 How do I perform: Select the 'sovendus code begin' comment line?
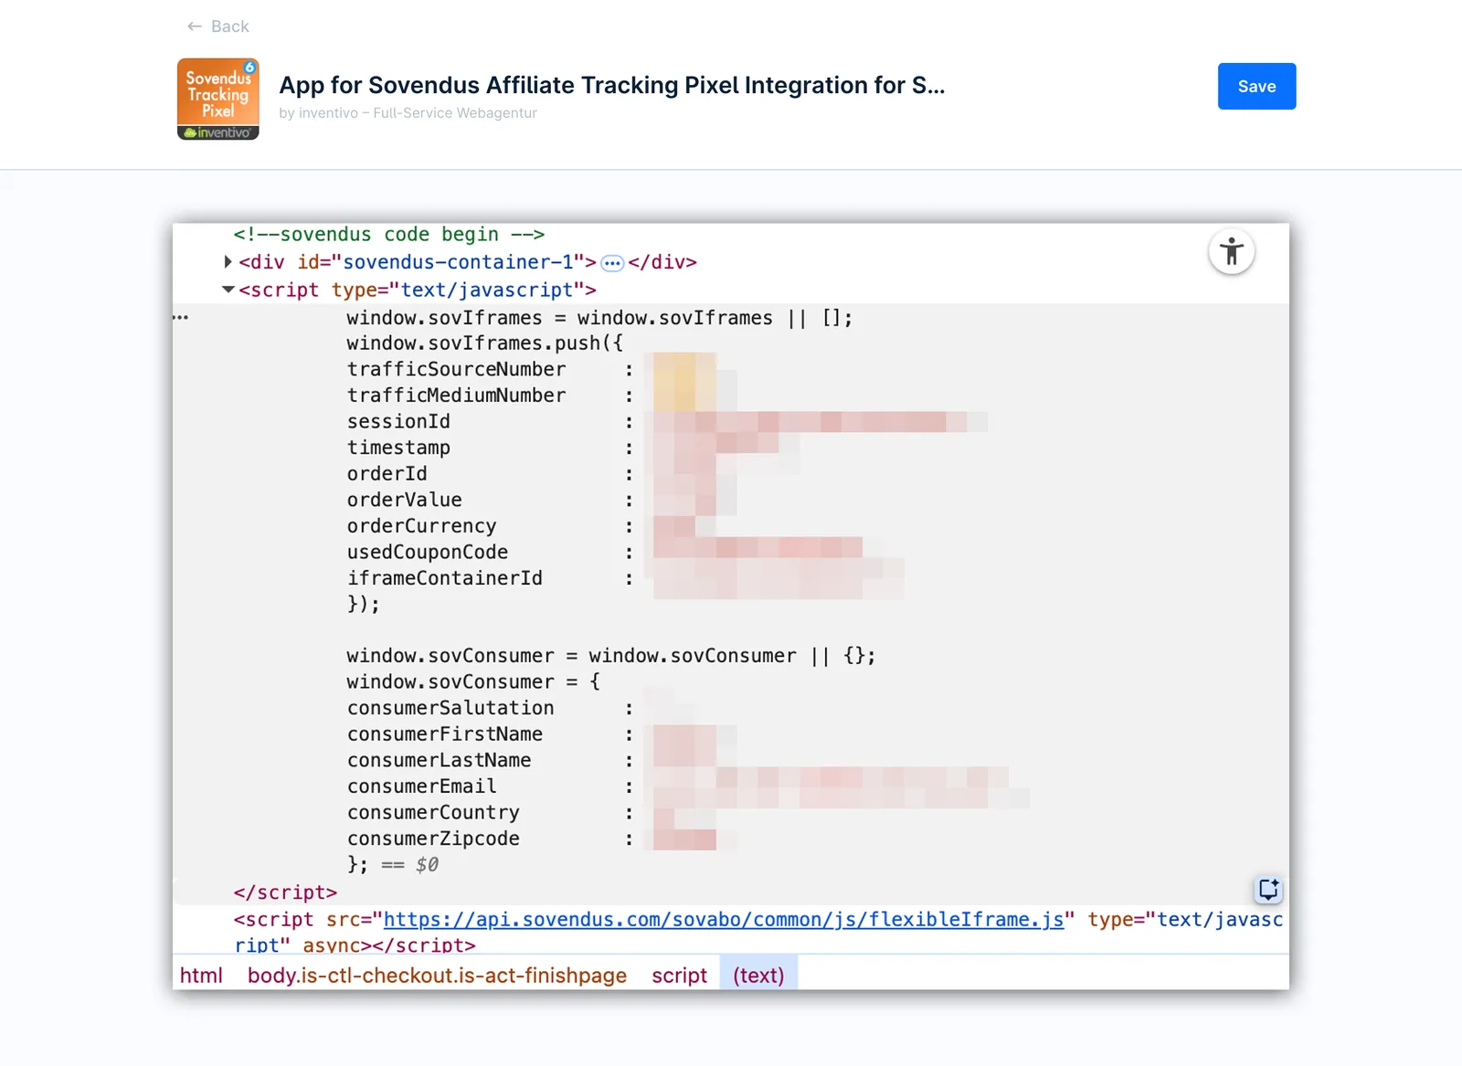click(x=389, y=235)
